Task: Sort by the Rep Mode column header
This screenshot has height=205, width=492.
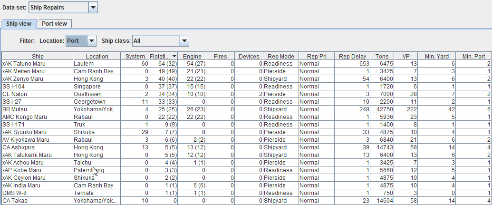Action: pos(281,56)
